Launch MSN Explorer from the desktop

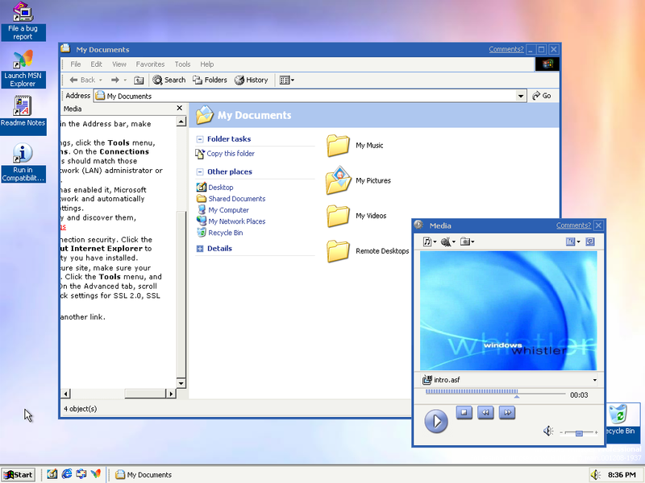(x=20, y=63)
